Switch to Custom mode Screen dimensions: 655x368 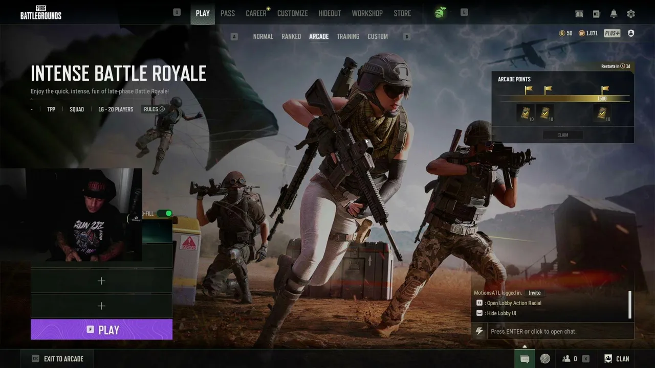pos(378,37)
